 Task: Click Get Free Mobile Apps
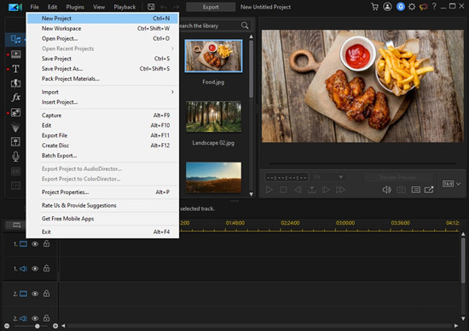point(103,219)
